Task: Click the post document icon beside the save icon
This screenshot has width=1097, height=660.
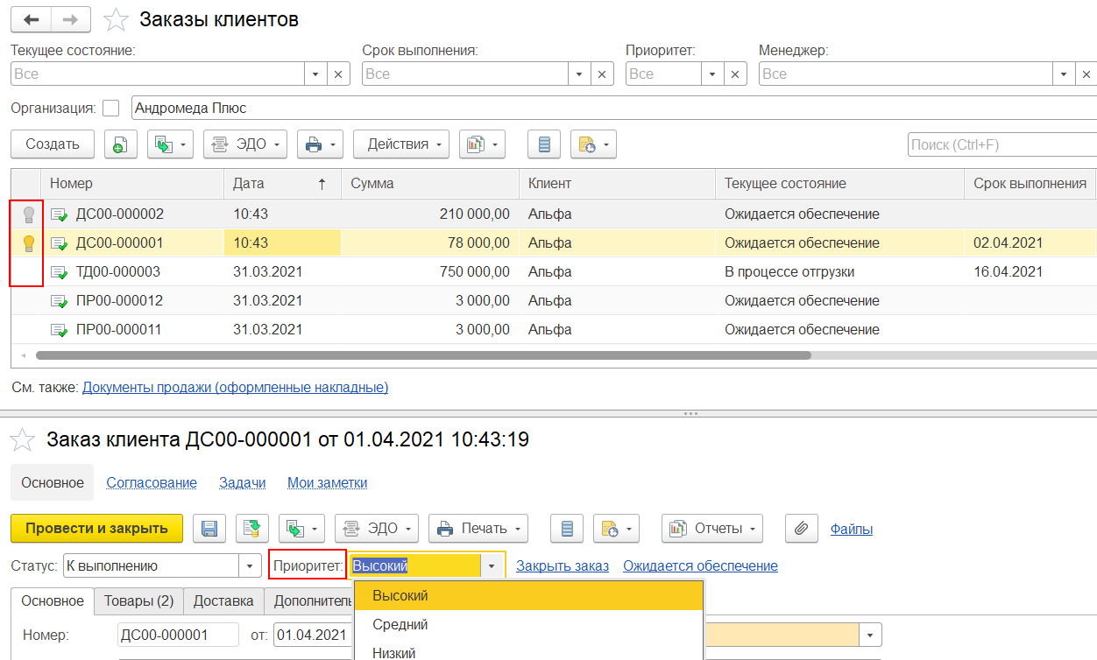Action: pos(251,529)
